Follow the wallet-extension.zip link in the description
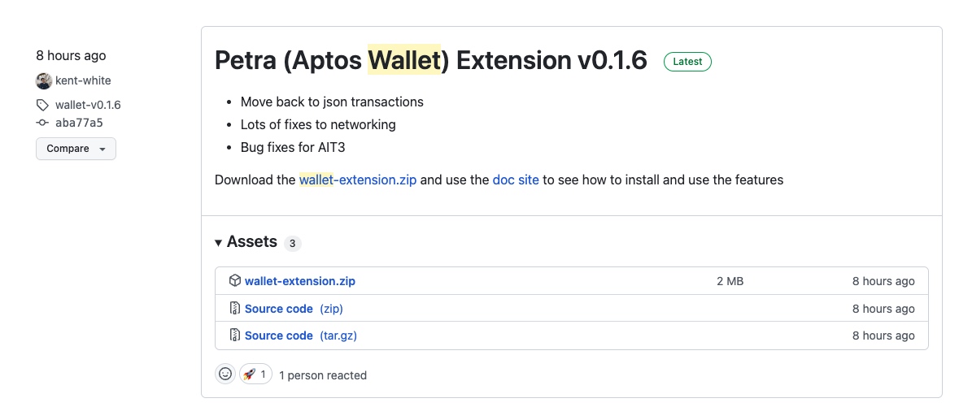 (x=358, y=180)
